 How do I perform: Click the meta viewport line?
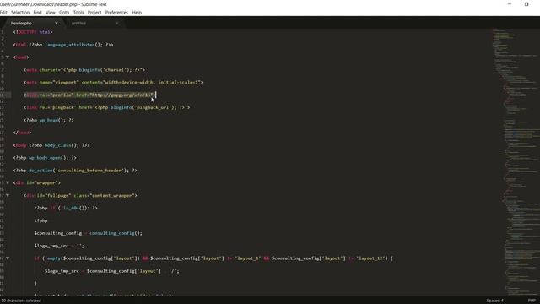(114, 83)
